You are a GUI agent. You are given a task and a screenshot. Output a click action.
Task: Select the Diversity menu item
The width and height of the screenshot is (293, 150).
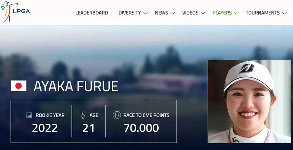point(129,13)
